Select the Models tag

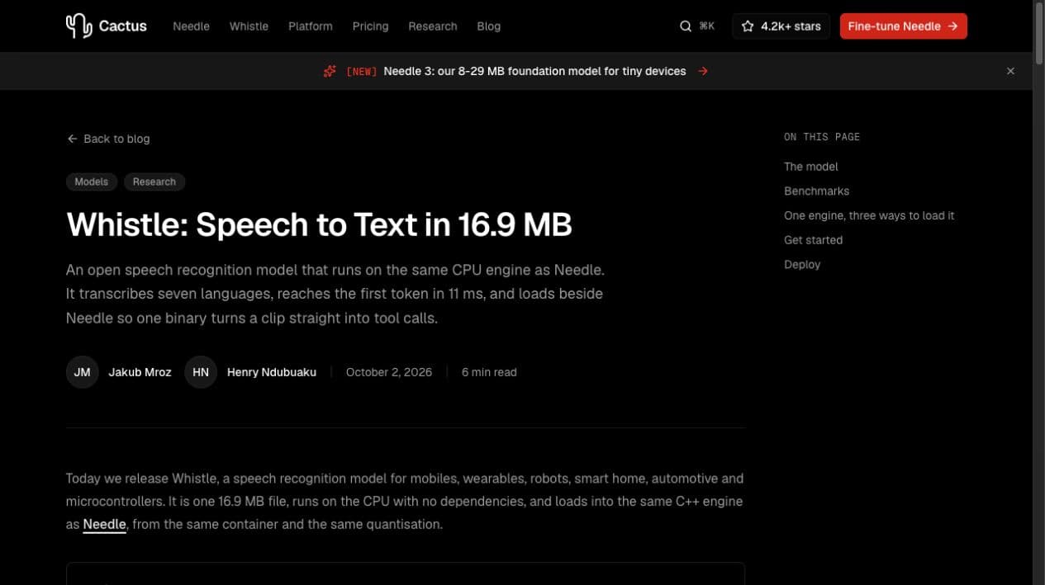92,182
